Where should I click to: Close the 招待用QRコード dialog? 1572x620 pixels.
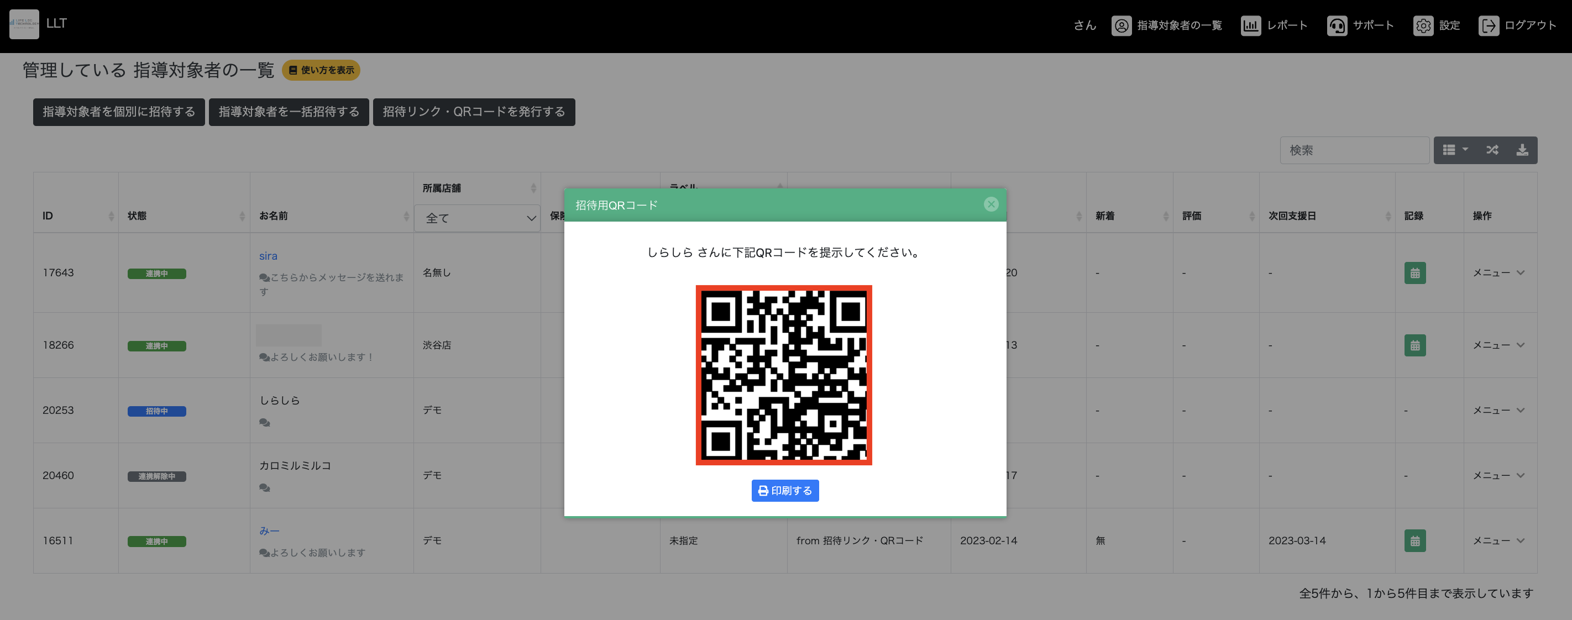pyautogui.click(x=991, y=204)
